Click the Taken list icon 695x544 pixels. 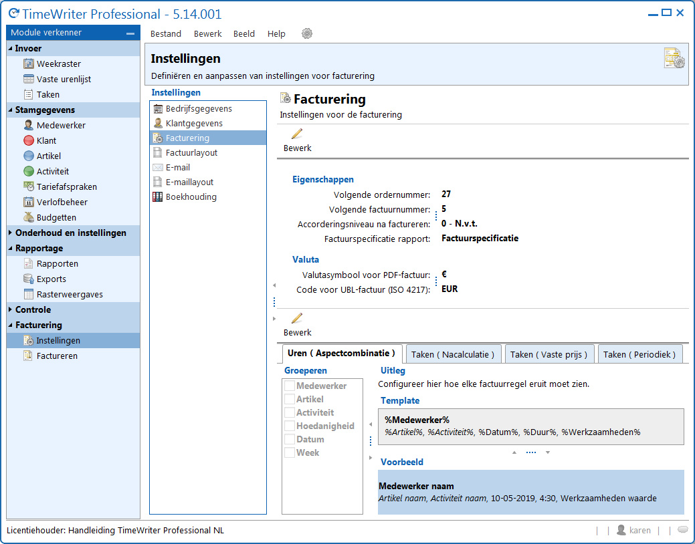coord(28,94)
